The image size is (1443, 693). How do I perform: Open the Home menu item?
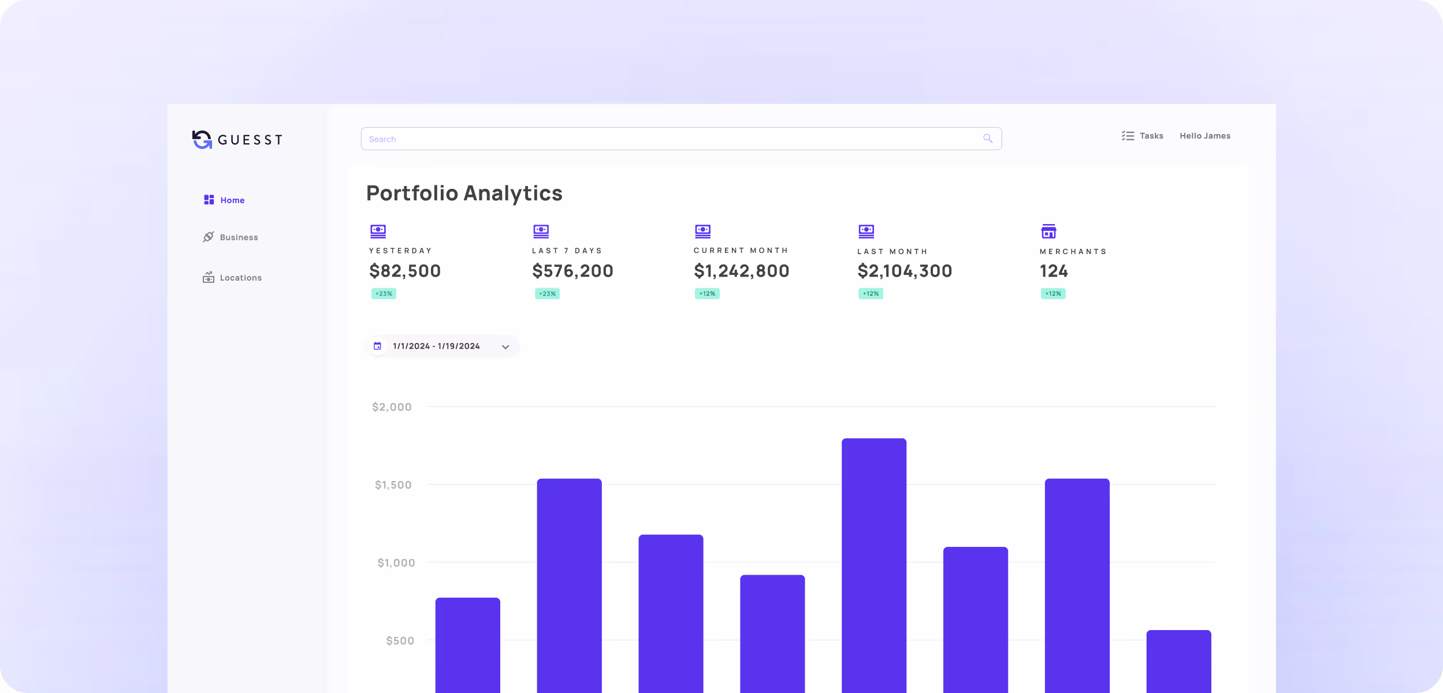[232, 200]
